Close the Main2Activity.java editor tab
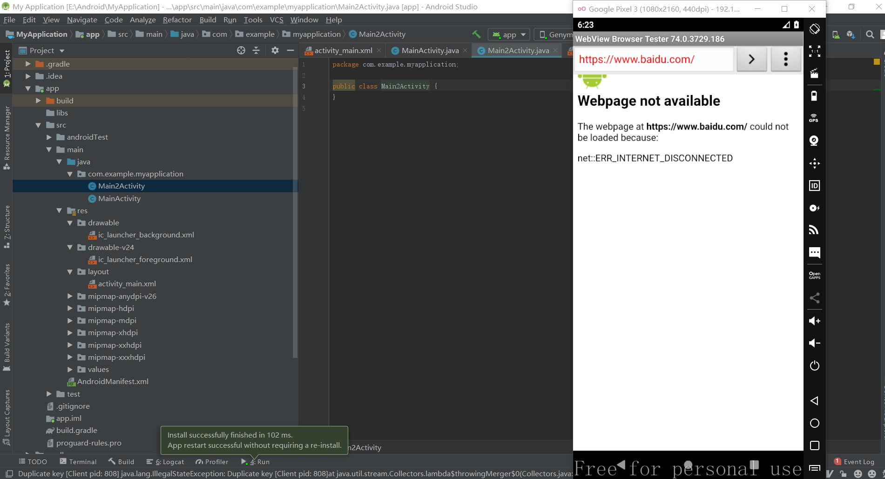The height and width of the screenshot is (479, 885). 555,50
